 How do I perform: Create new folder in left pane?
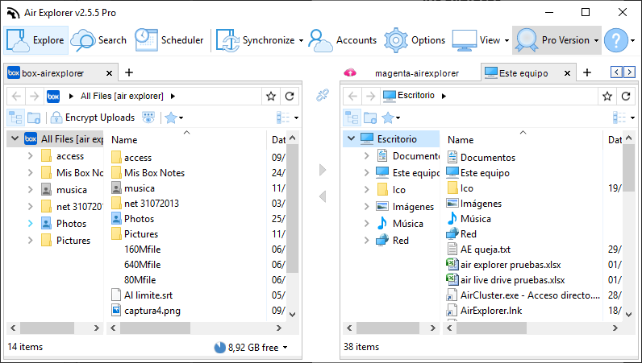(34, 118)
